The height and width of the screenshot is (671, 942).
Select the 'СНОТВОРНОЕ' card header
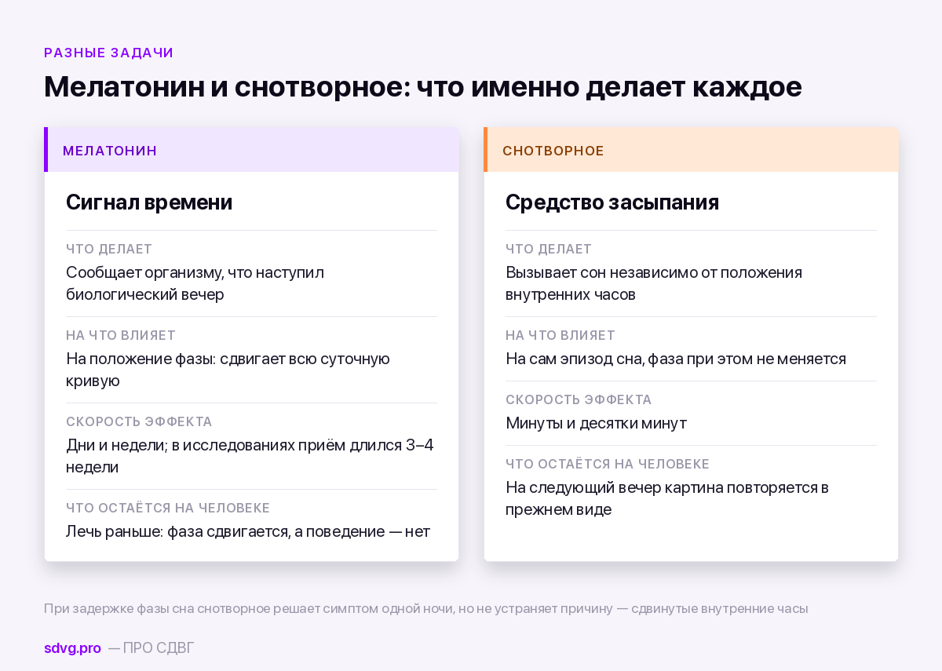[691, 150]
